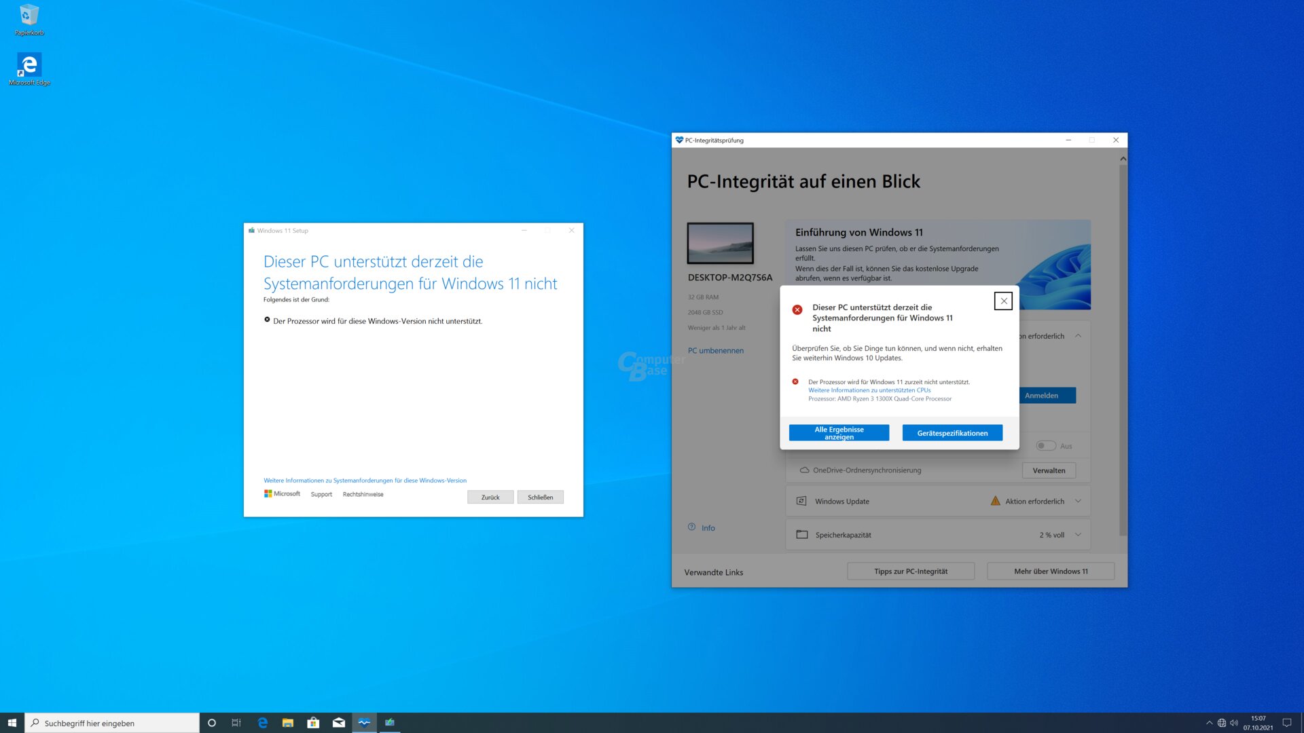Close the Windows 11 requirements popup dialog
1304x733 pixels.
point(1003,301)
